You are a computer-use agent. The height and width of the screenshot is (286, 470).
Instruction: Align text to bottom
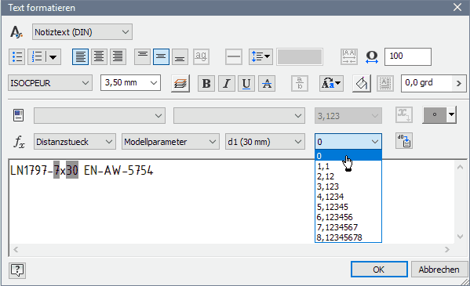[180, 56]
